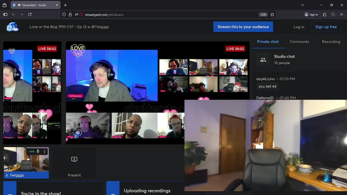Click the You're in the show notification

pyautogui.click(x=54, y=188)
